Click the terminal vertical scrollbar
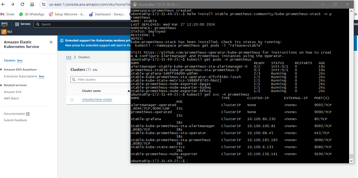 (351, 81)
